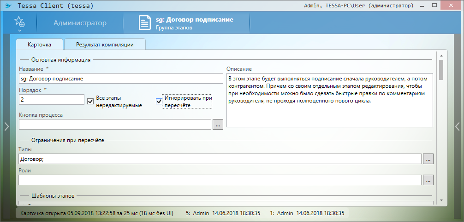
Task: Uncheck Все этапы нередактируемые checkbox
Action: 90,102
